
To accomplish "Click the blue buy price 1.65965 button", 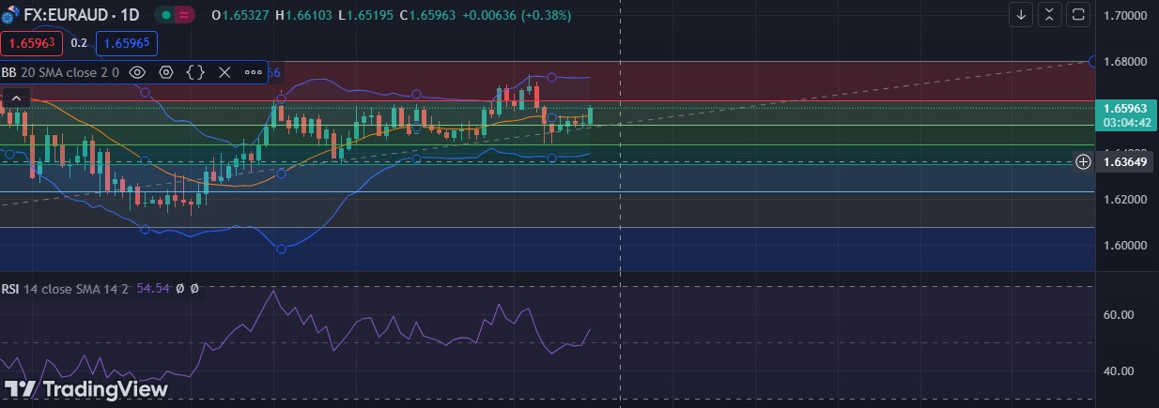I will tap(126, 42).
